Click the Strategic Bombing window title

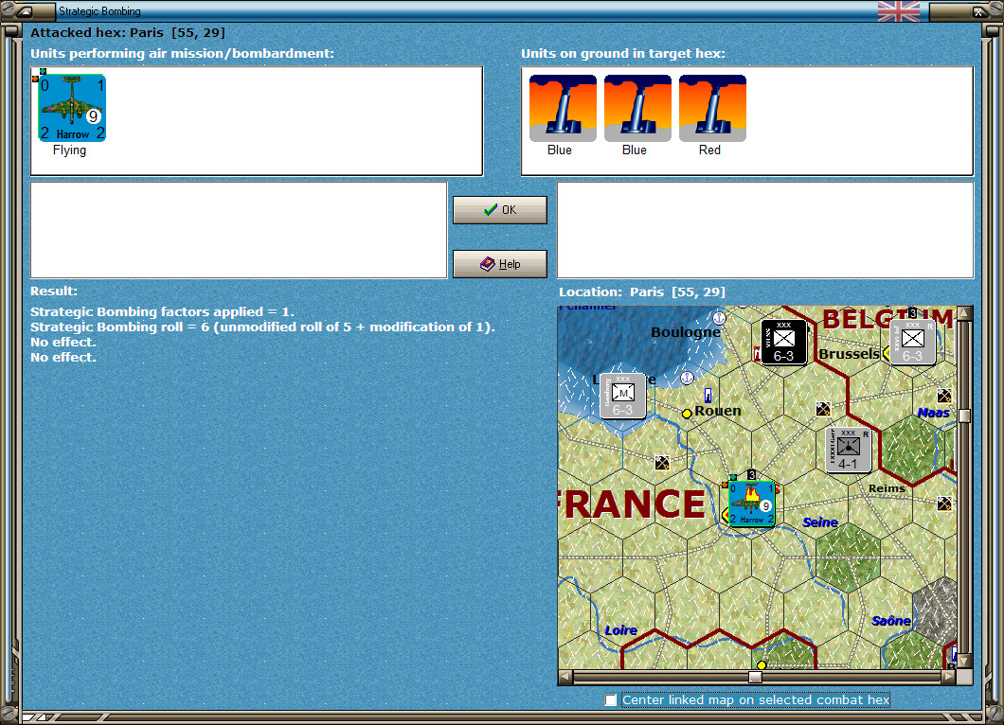tap(99, 10)
